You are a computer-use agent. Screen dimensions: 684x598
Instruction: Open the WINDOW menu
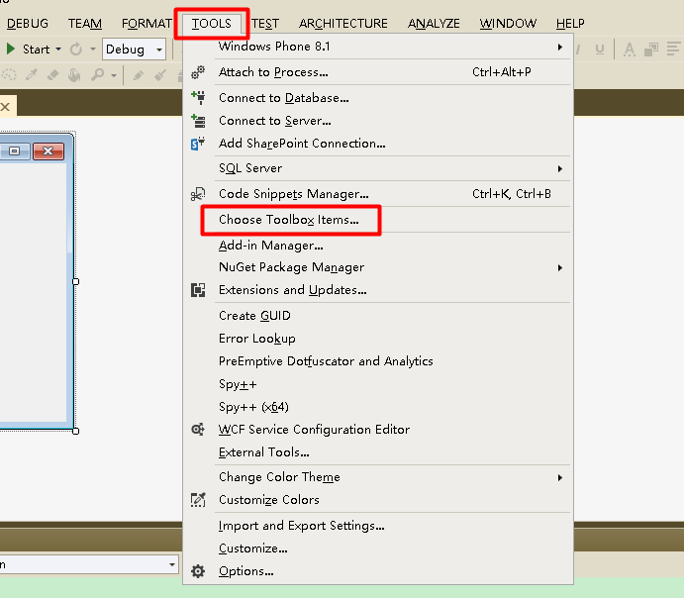point(508,23)
